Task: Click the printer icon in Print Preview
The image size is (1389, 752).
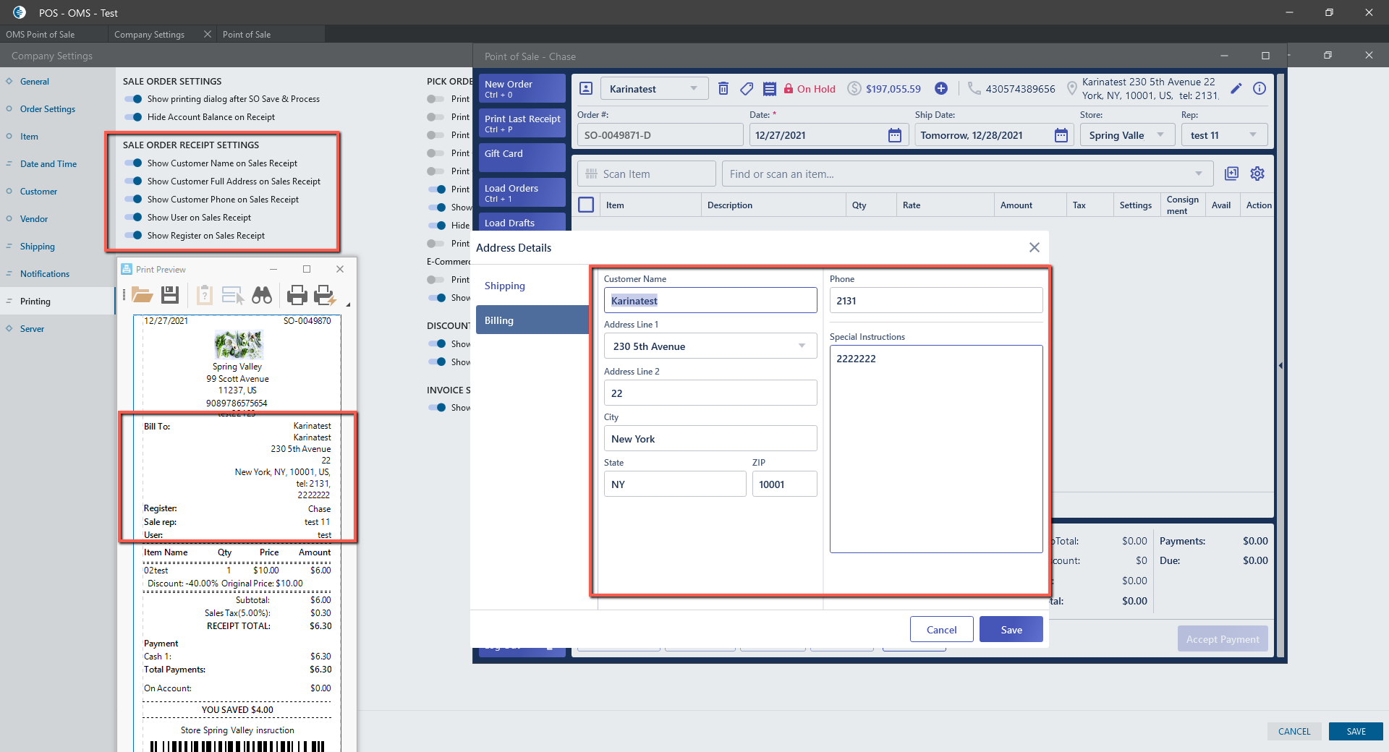Action: coord(297,294)
